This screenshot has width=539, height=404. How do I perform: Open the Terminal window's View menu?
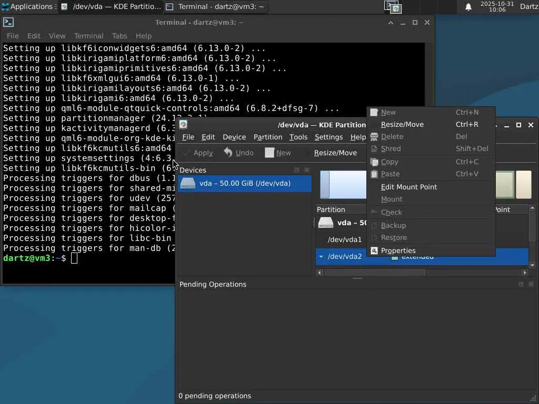tap(57, 36)
